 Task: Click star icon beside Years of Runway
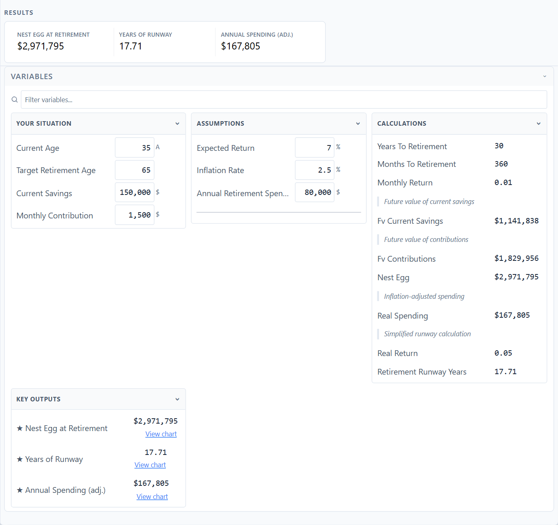pos(20,459)
